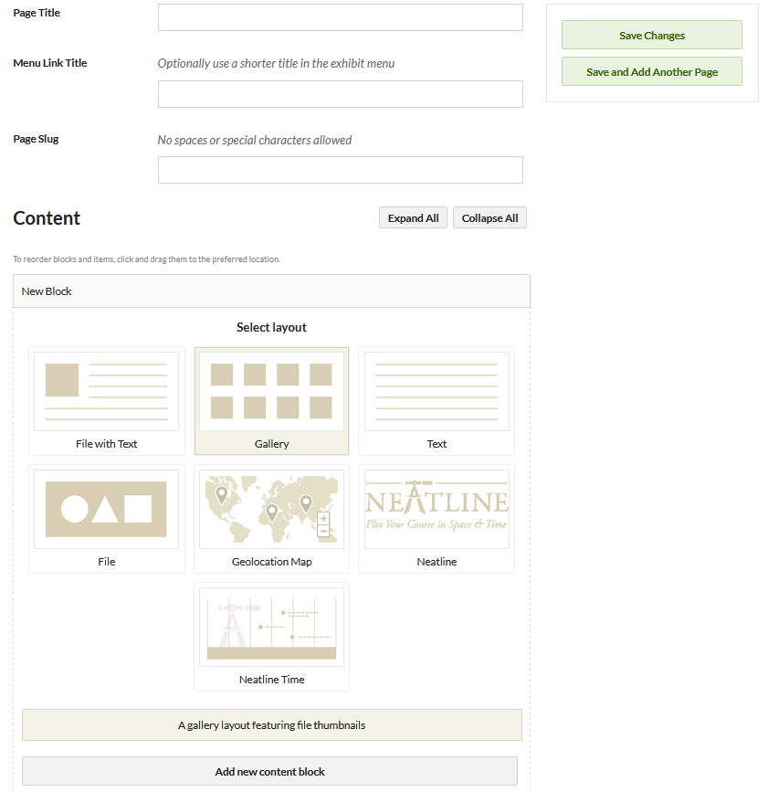Click Save and Add Another Page
The height and width of the screenshot is (792, 768).
(x=651, y=71)
